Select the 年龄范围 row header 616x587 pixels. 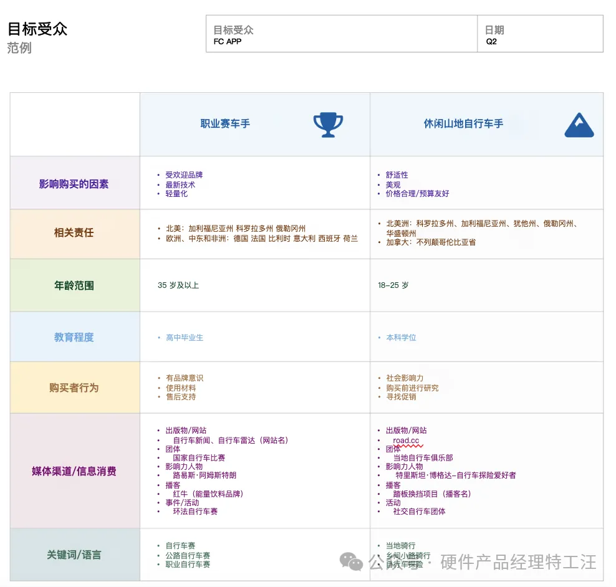[74, 284]
